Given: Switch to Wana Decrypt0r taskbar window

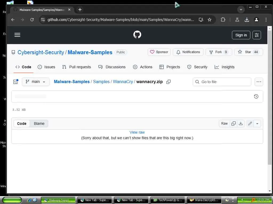Looking at the screenshot, I should click(204, 200).
